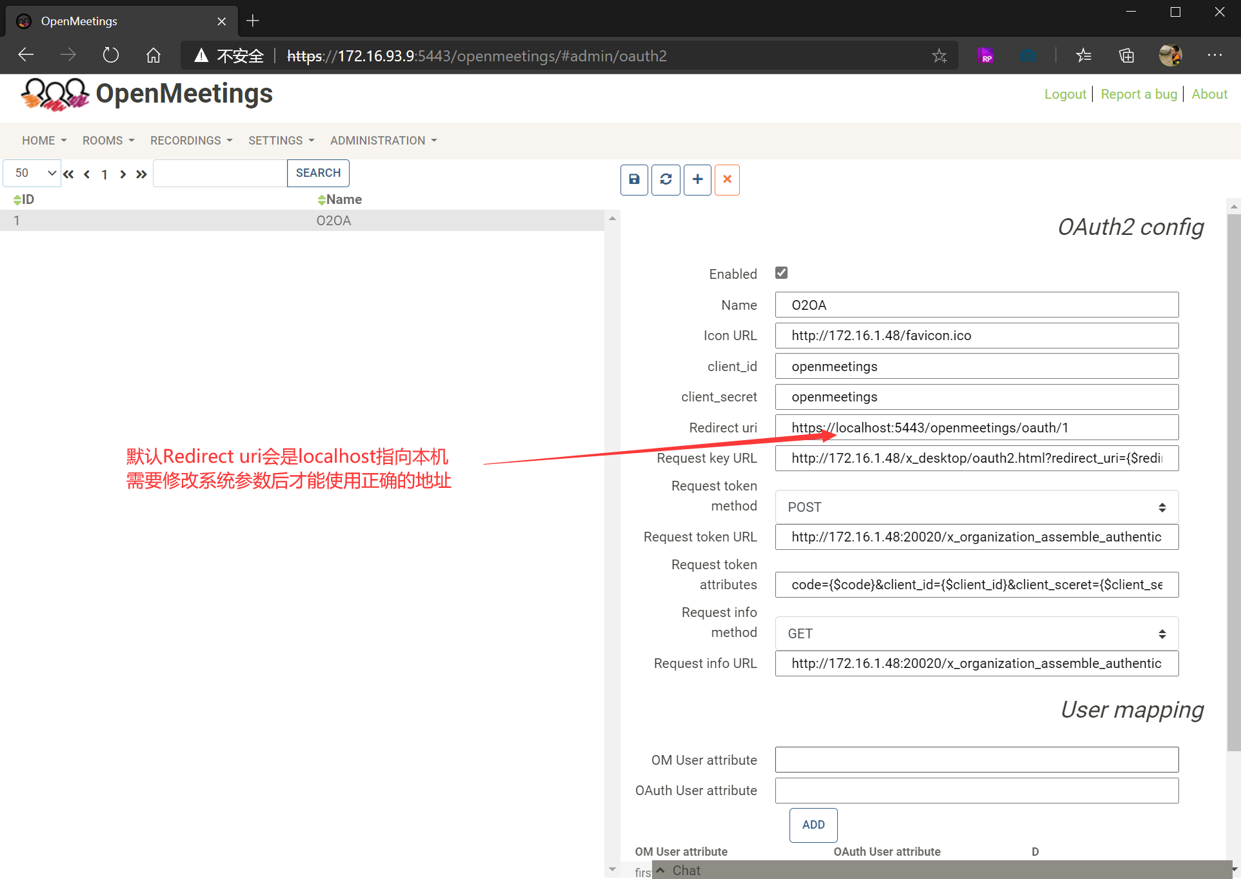Go to first page of list
Image resolution: width=1241 pixels, height=879 pixels.
(68, 174)
